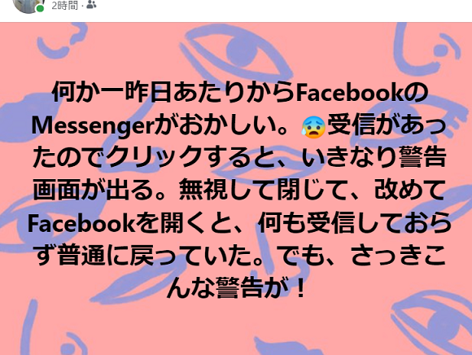Click the green online status dot
This screenshot has height=355, width=472.
click(x=40, y=9)
